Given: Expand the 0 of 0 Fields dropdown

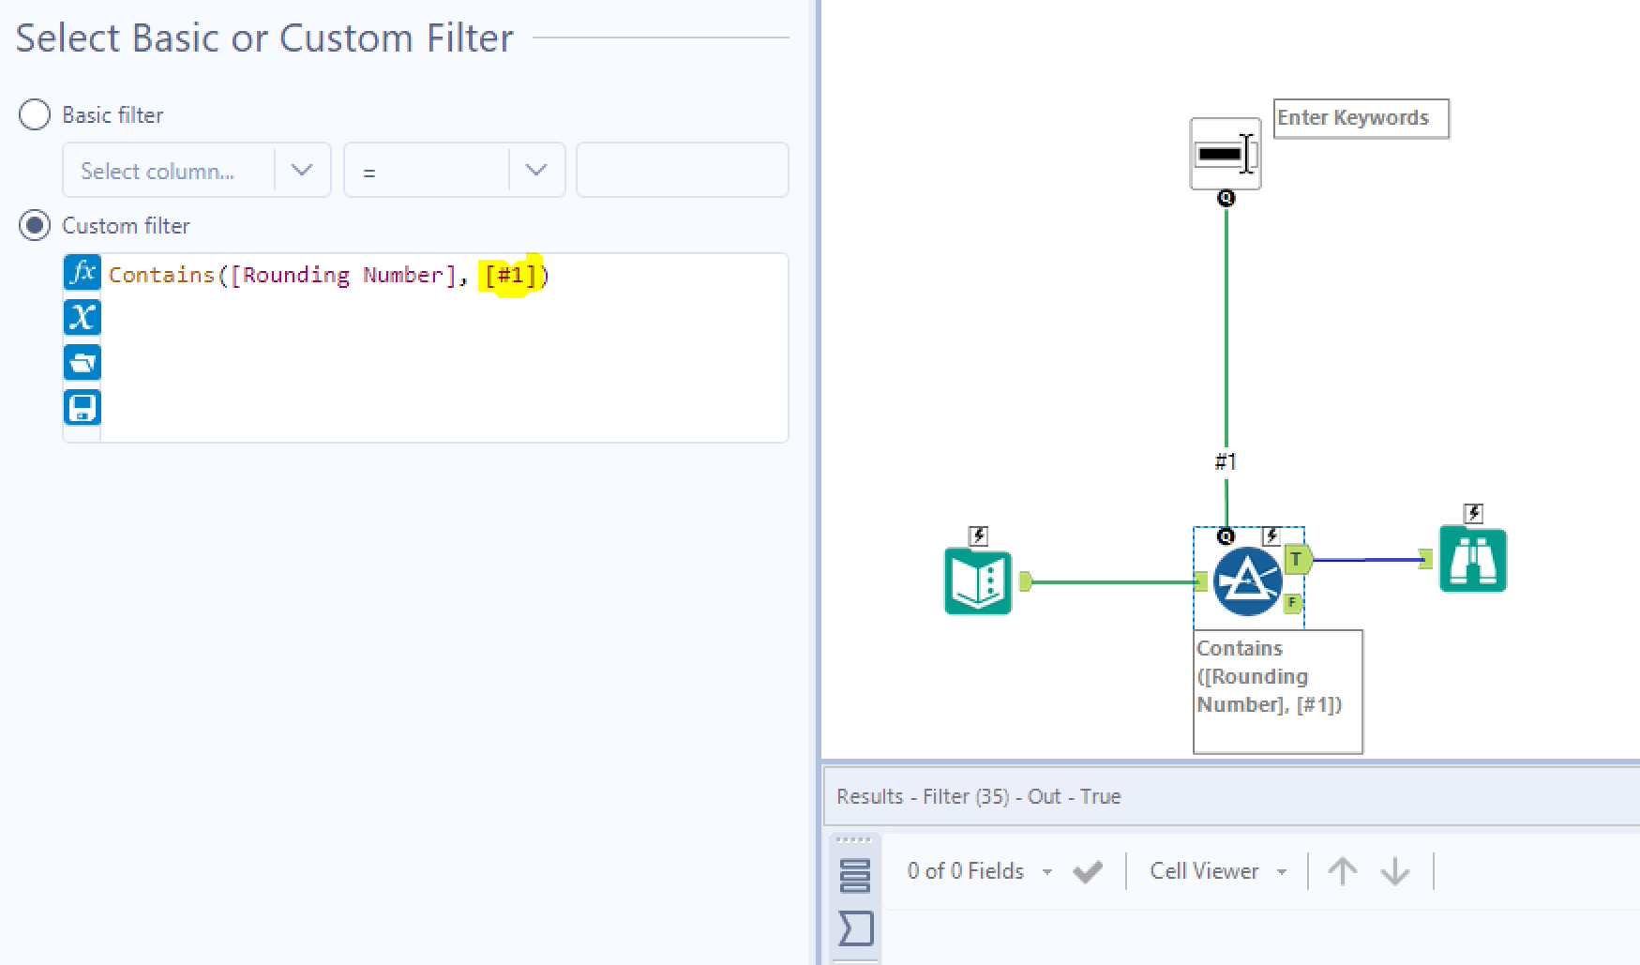Looking at the screenshot, I should (x=1047, y=870).
